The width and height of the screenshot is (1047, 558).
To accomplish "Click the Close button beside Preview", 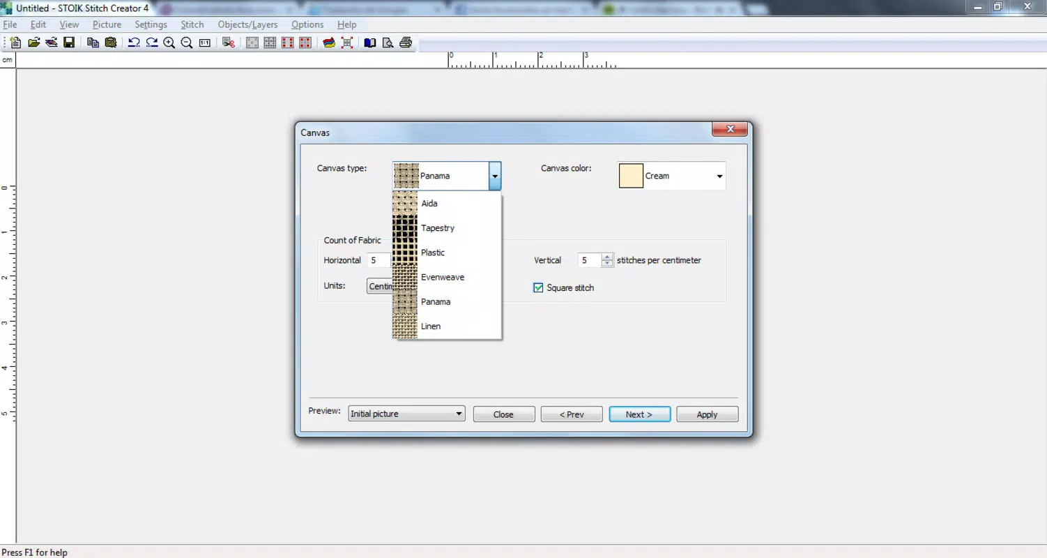I will coord(503,414).
